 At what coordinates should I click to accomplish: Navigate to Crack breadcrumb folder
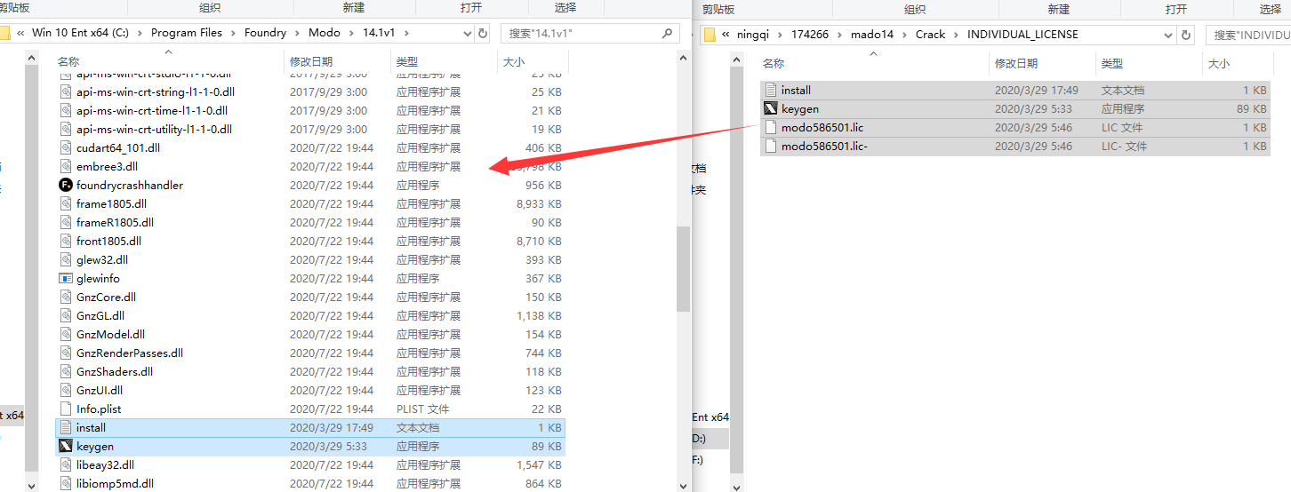(931, 35)
